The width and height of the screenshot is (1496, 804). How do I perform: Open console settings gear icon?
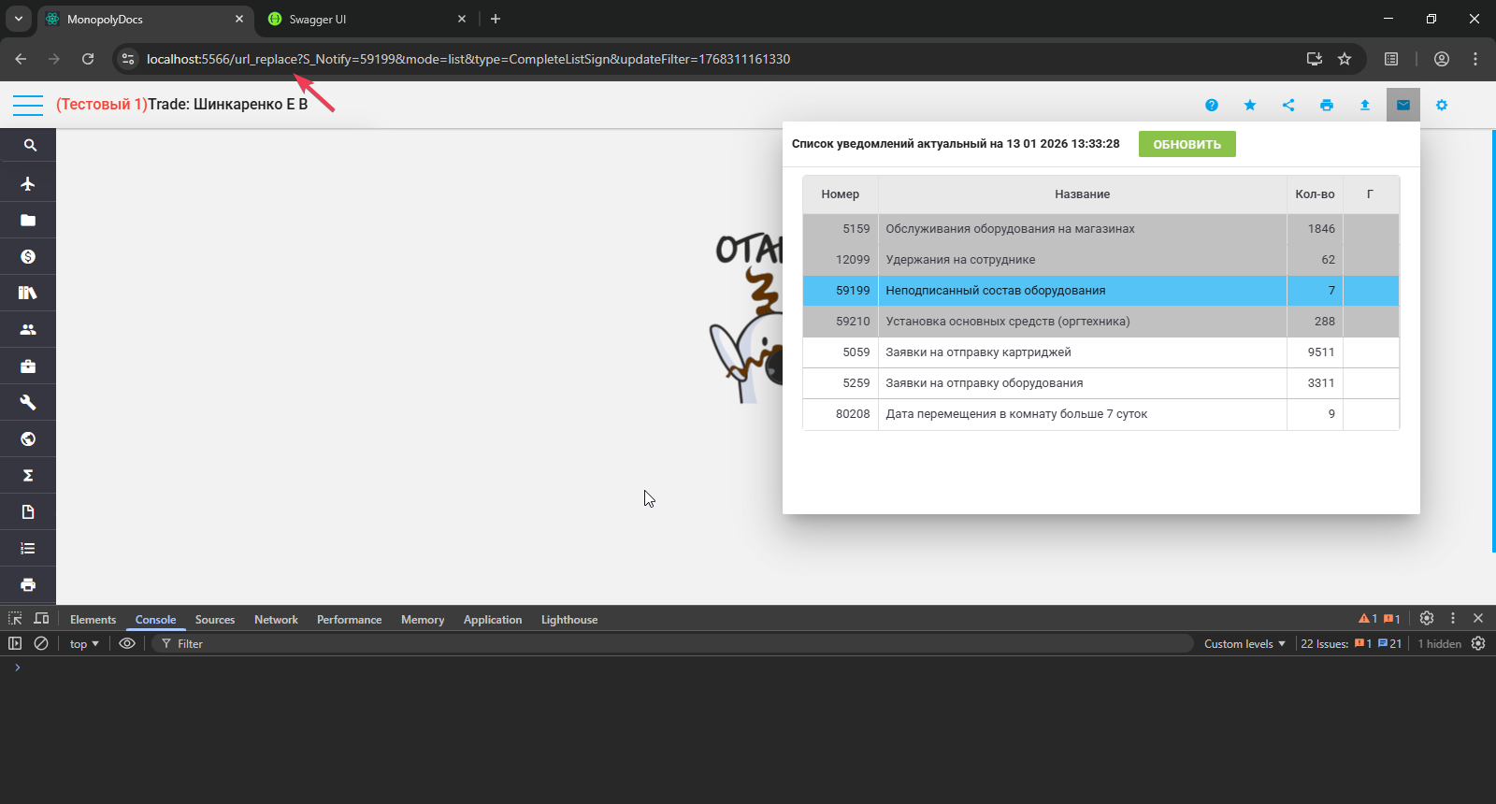pos(1478,643)
